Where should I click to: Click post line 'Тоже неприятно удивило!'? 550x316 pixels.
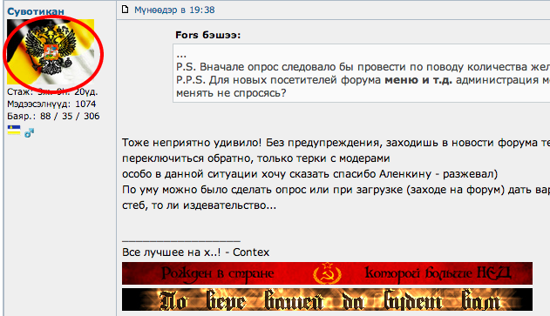pos(336,143)
